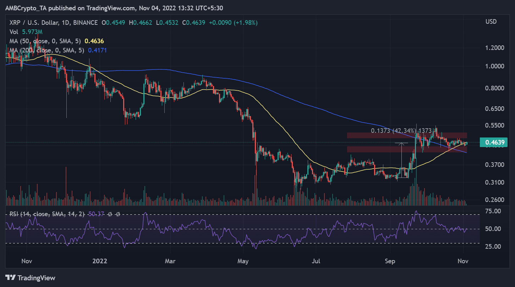Click the 2022 label on time axis
Viewport: 515px width, 287px height.
pyautogui.click(x=99, y=261)
